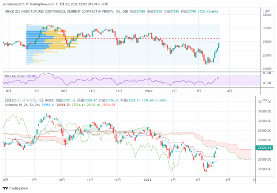
Task: Click the 始値27091.32 open value on index chart
Action: click(65, 100)
